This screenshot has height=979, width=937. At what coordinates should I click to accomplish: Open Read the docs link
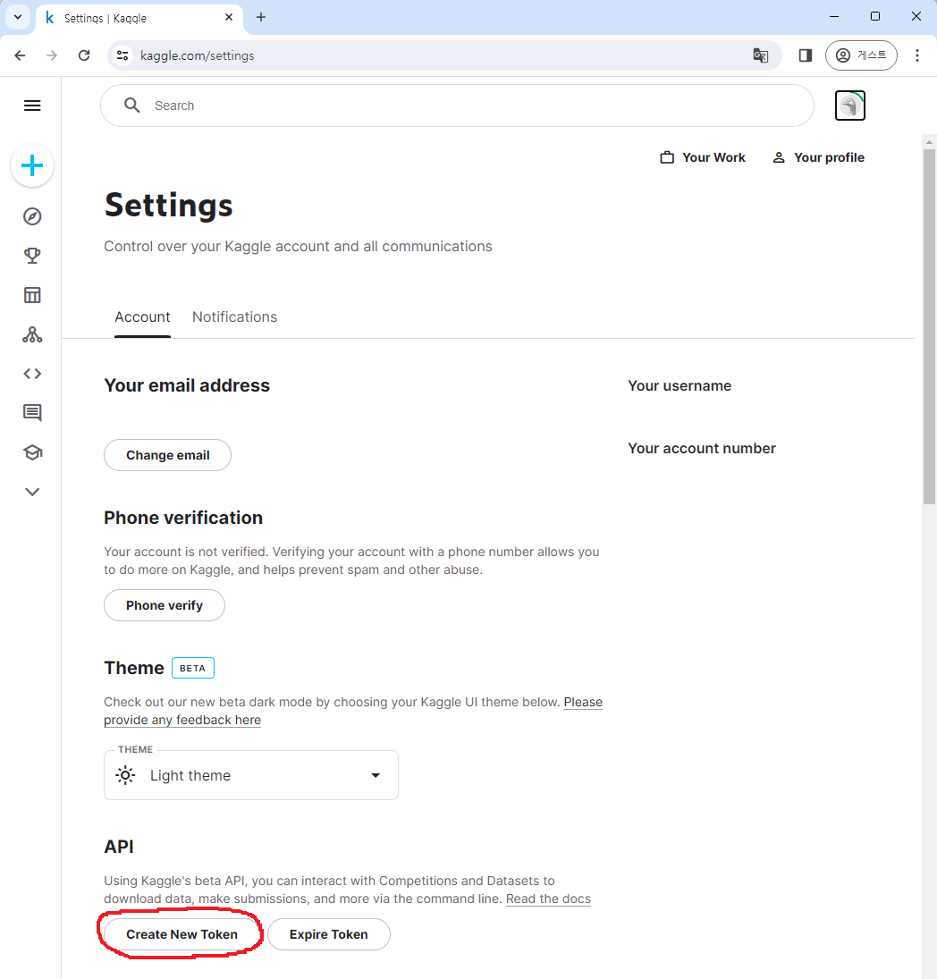548,899
